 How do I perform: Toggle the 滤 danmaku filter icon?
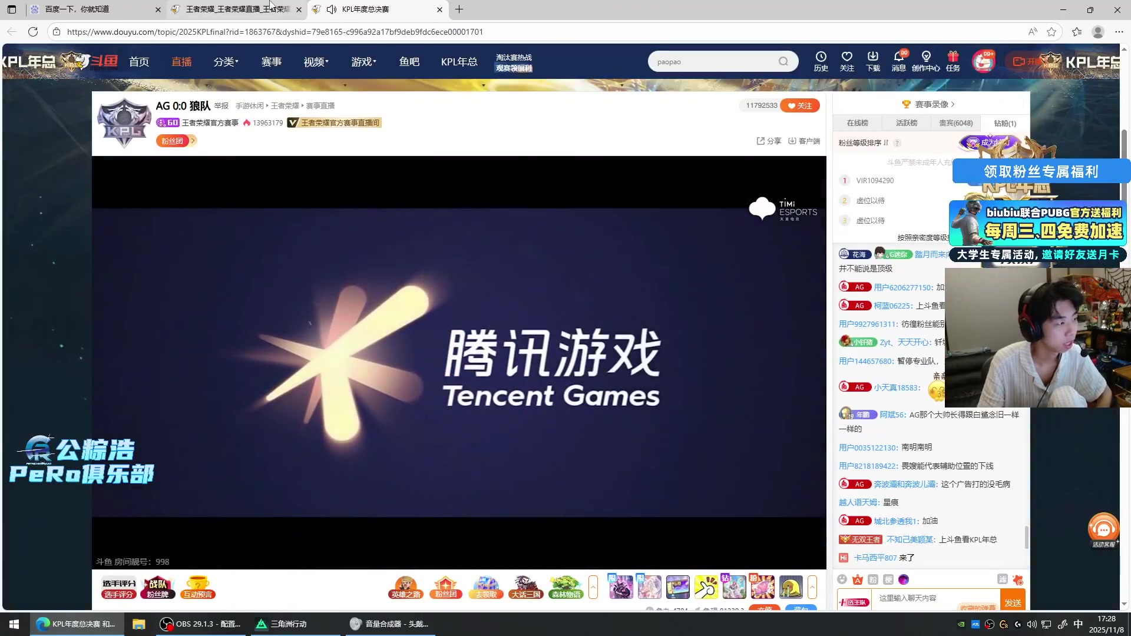(1002, 579)
